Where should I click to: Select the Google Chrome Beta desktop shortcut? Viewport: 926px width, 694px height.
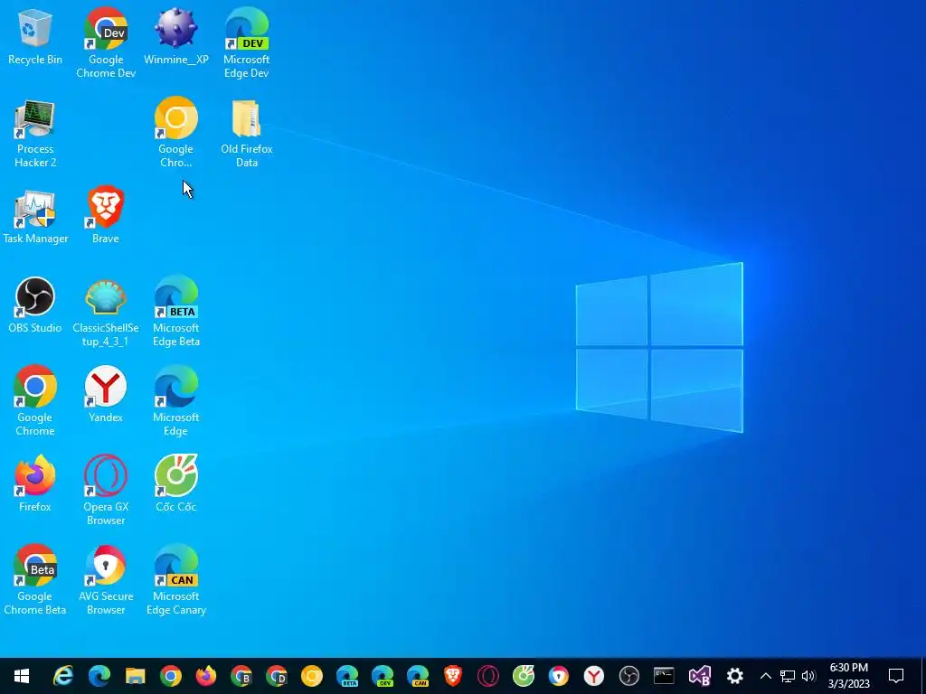pos(35,581)
